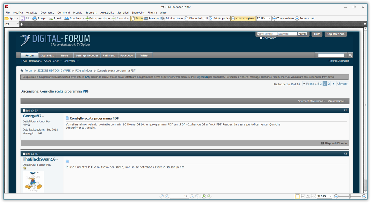Expand the E-mail dropdown arrow

coord(63,18)
